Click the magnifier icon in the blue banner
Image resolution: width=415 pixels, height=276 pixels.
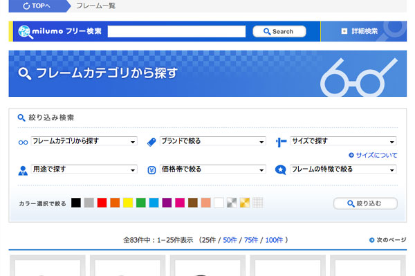(x=25, y=73)
